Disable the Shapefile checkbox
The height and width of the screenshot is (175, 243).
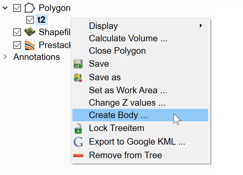pyautogui.click(x=17, y=32)
